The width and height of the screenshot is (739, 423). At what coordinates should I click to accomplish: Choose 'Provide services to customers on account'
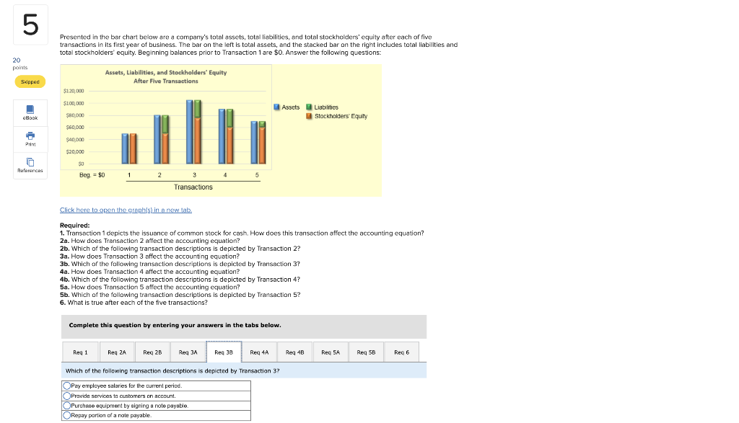point(66,395)
